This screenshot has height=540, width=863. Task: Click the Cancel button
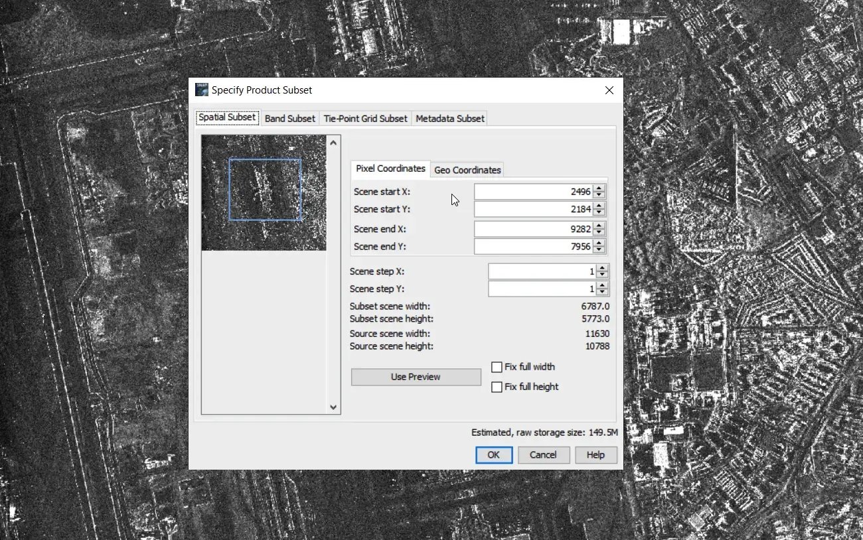click(543, 454)
